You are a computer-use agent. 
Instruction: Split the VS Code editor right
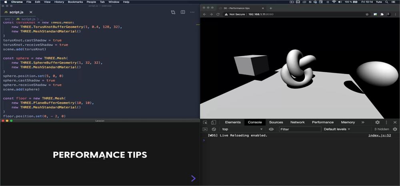point(183,12)
